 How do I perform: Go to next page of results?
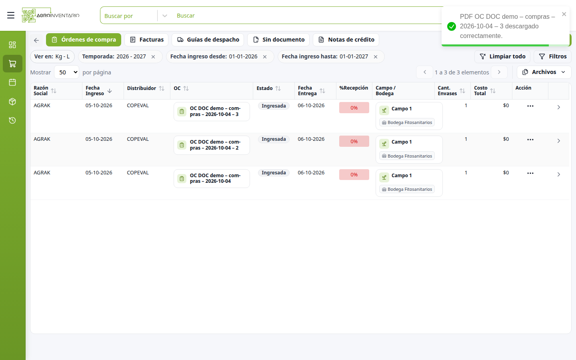(x=499, y=72)
